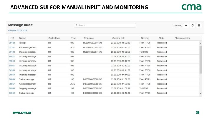Image resolution: width=212 pixels, height=119 pixels.
Task: Sort by Creation date column header
Action: point(119,38)
